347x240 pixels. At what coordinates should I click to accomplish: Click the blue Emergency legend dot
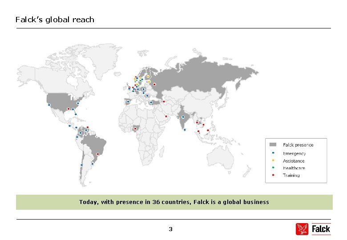coord(273,153)
